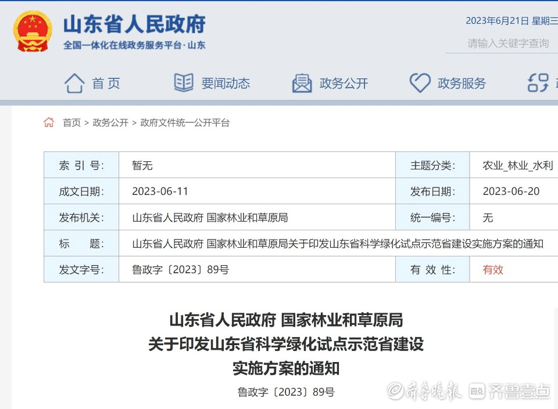Click the long 标题 value in the table
This screenshot has height=409, width=558.
[338, 244]
